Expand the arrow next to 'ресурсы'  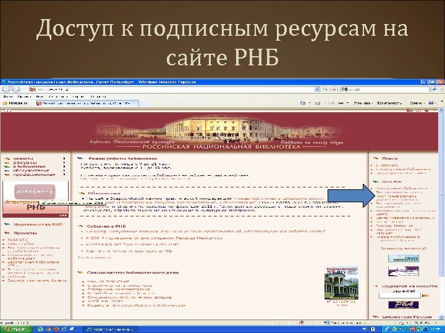[64, 163]
